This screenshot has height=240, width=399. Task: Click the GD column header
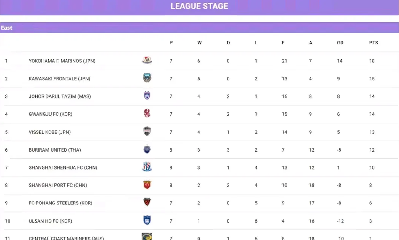point(340,43)
